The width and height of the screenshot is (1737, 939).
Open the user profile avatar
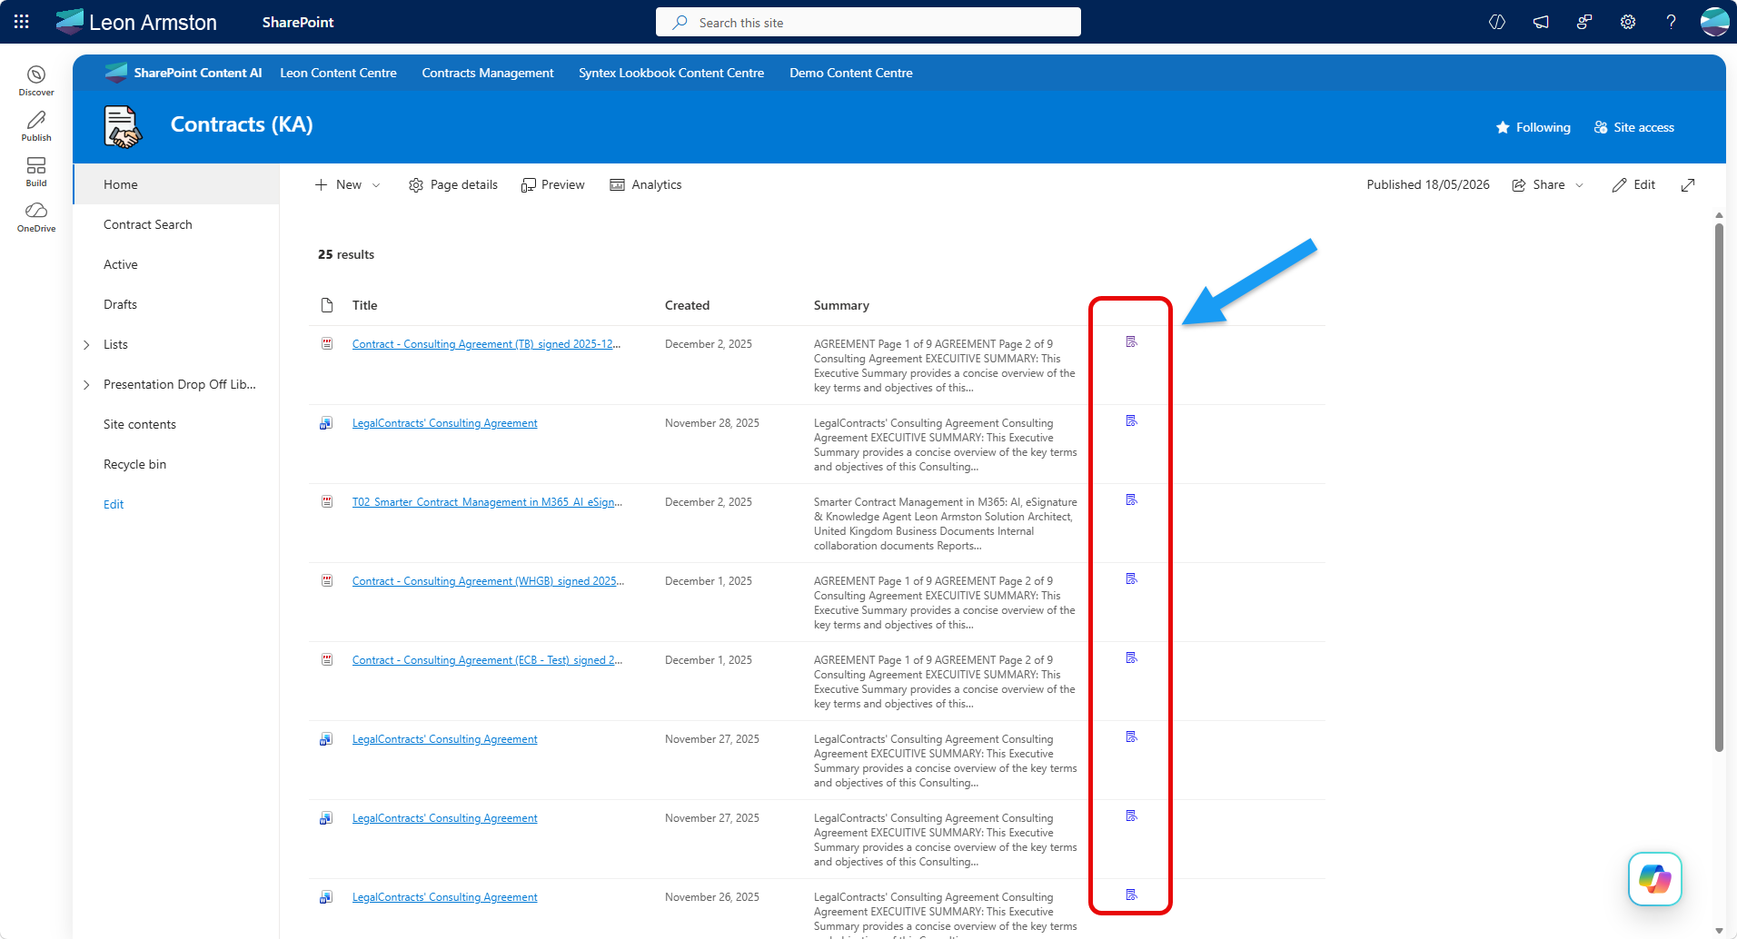click(1715, 22)
